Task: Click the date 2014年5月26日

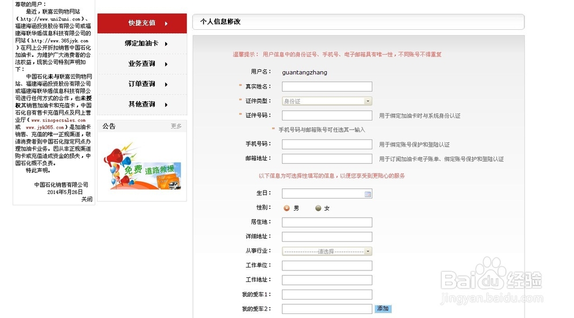Action: [x=65, y=192]
